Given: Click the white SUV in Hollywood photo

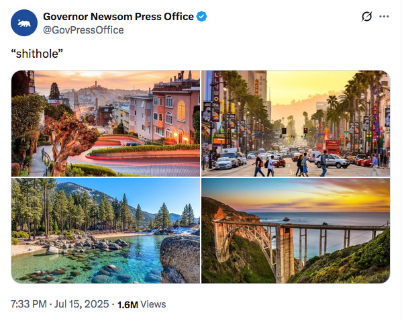Looking at the screenshot, I should pyautogui.click(x=332, y=161).
